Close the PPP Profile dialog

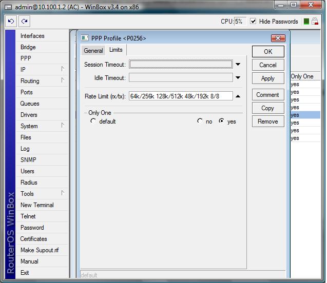tap(278, 38)
